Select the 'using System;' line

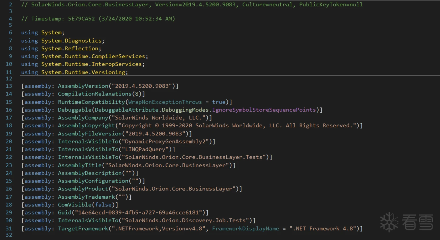43,32
